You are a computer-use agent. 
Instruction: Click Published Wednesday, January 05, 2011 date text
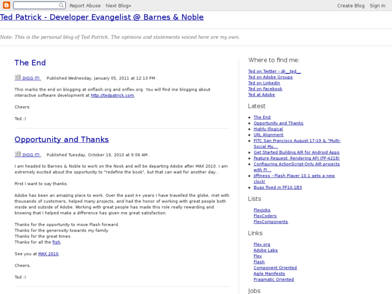pos(101,78)
